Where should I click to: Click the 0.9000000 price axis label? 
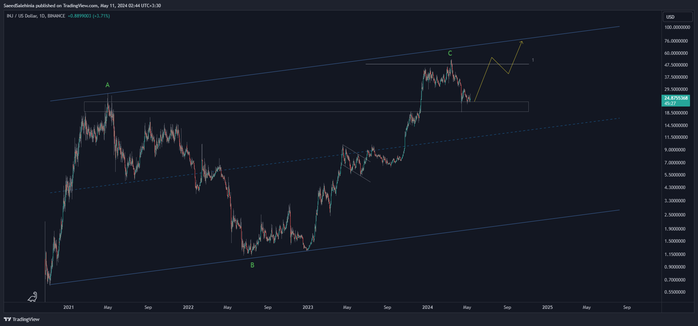[675, 267]
